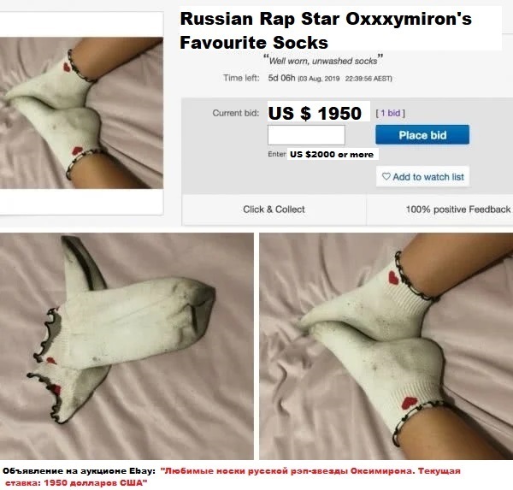Click the US $ 1950 current bid amount
The width and height of the screenshot is (513, 490).
point(315,113)
